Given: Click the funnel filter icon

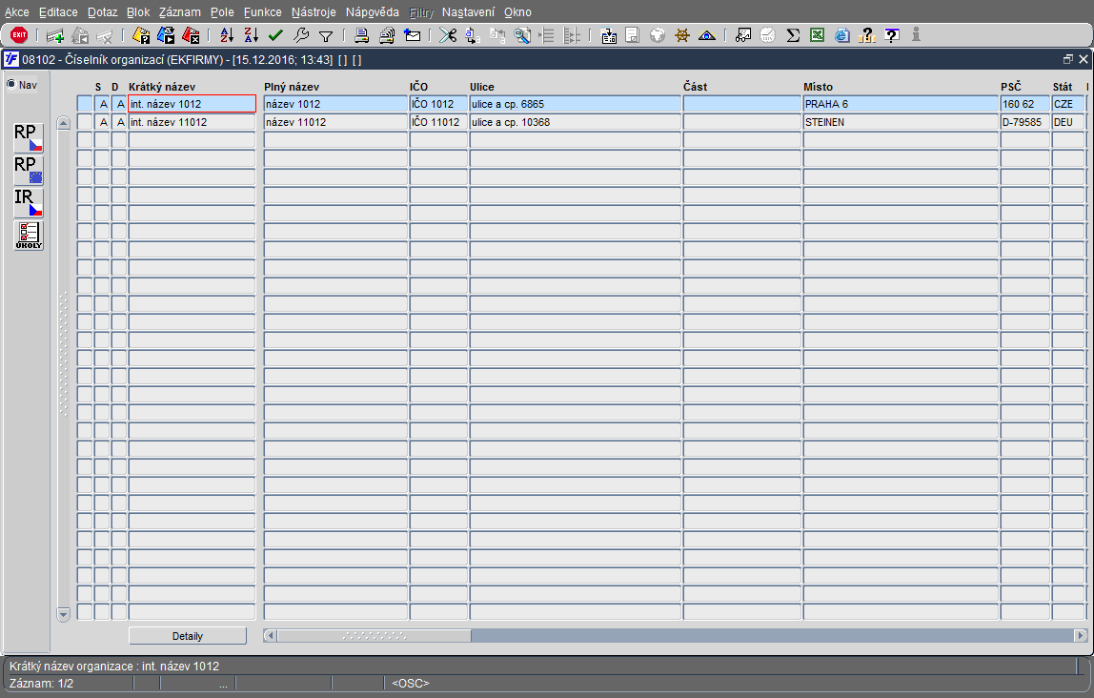Looking at the screenshot, I should point(326,35).
